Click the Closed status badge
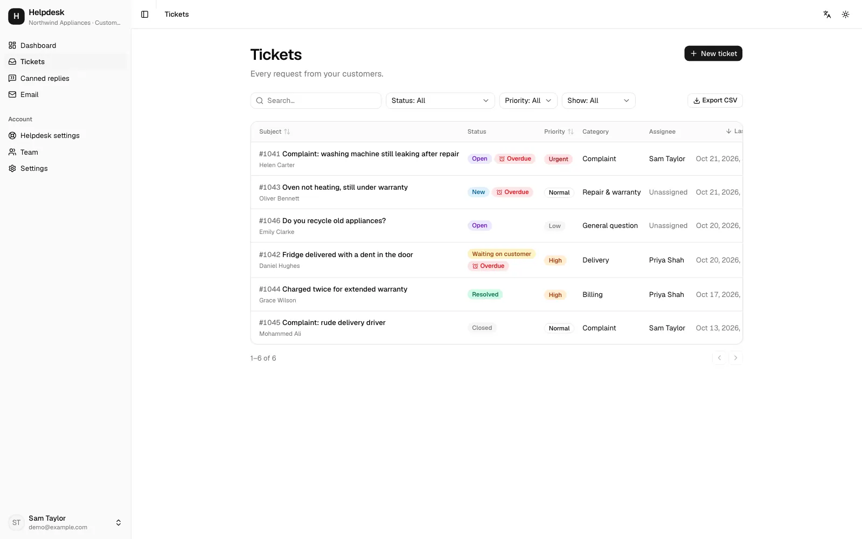The image size is (862, 539). [482, 328]
